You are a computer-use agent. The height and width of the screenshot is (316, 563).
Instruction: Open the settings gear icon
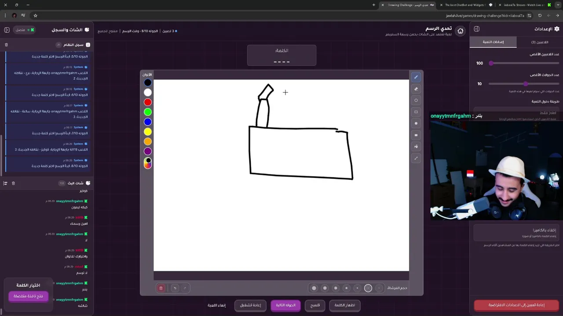(x=557, y=29)
